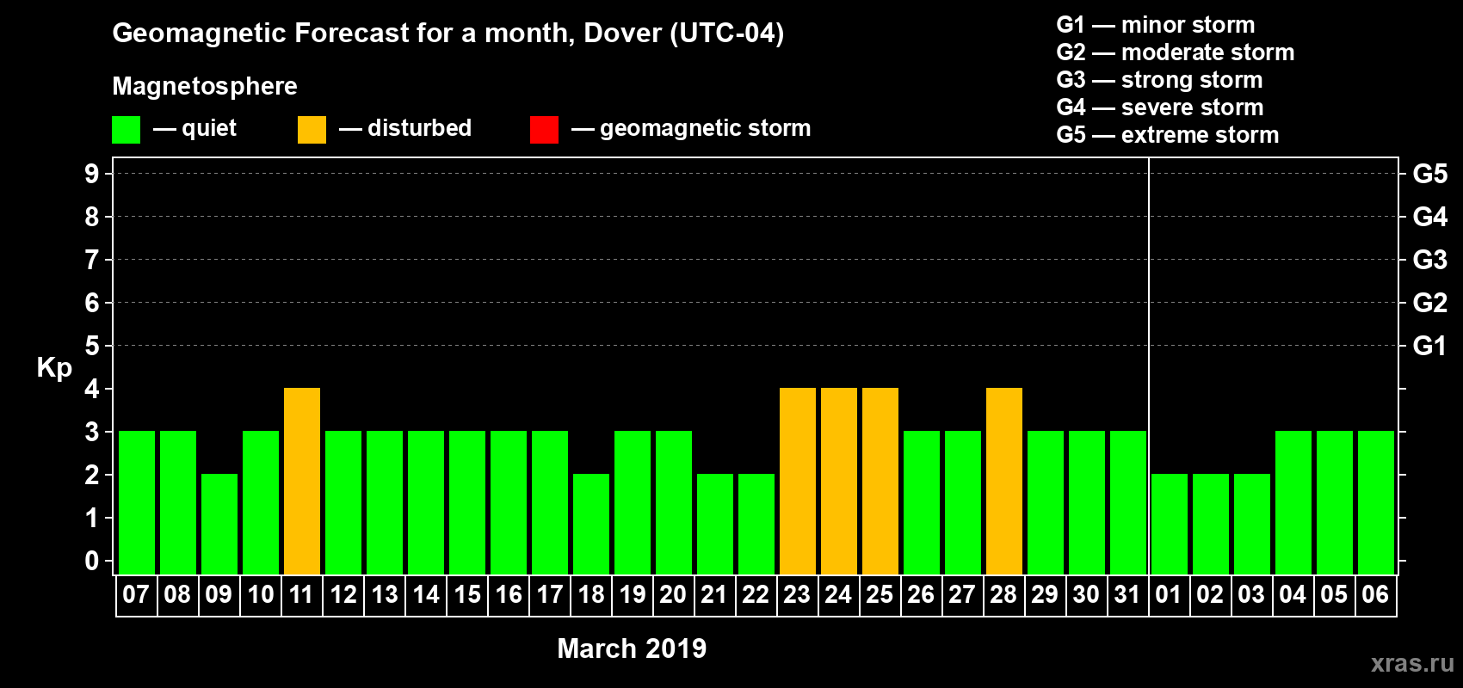Click the G2 axis label
The height and width of the screenshot is (688, 1463).
[x=1430, y=303]
